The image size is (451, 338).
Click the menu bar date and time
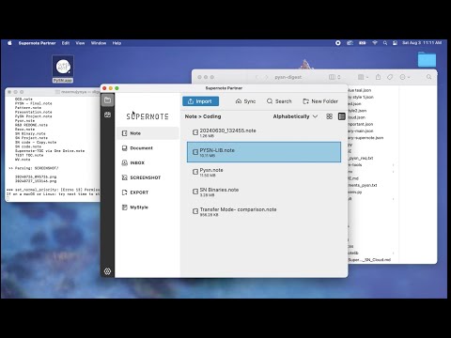[x=422, y=43]
